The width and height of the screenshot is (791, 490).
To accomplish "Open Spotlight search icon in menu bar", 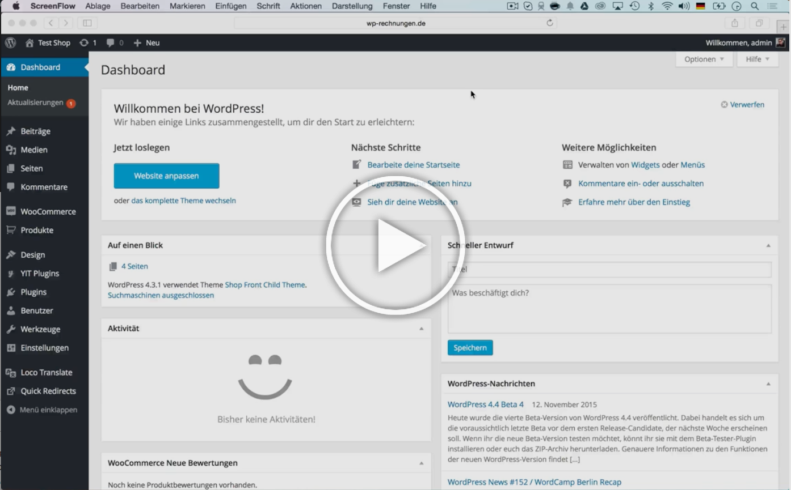I will tap(755, 6).
